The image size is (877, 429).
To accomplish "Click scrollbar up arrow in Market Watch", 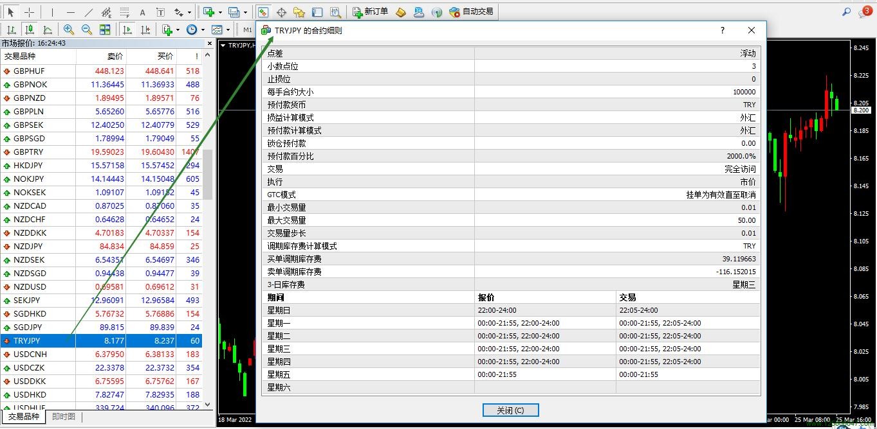I will point(208,55).
